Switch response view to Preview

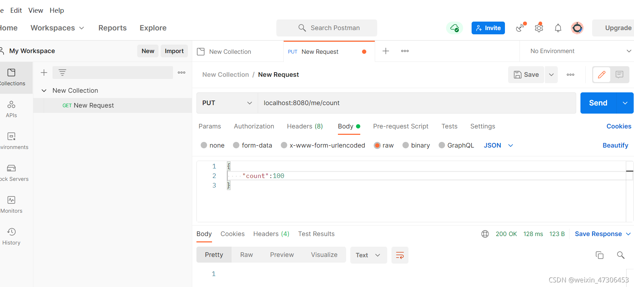282,255
